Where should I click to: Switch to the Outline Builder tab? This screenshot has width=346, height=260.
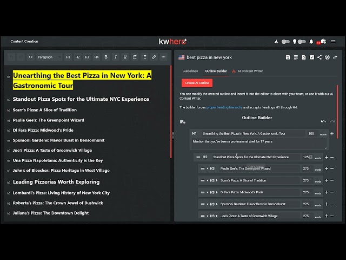click(x=216, y=71)
